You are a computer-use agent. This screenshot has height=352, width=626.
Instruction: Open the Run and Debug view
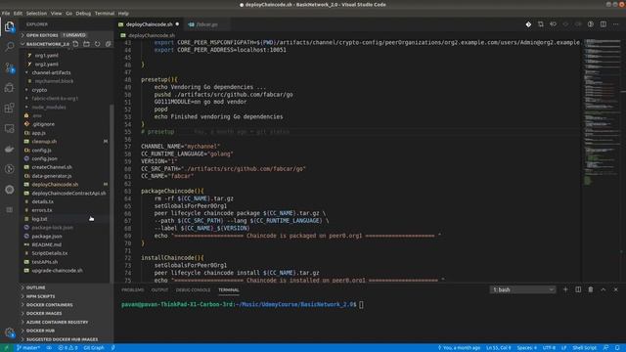pos(9,88)
